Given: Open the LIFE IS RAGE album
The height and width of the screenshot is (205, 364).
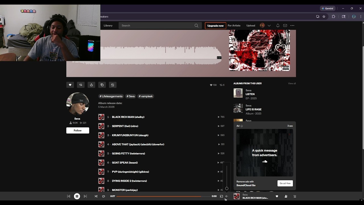Looking at the screenshot, I should click(x=254, y=109).
